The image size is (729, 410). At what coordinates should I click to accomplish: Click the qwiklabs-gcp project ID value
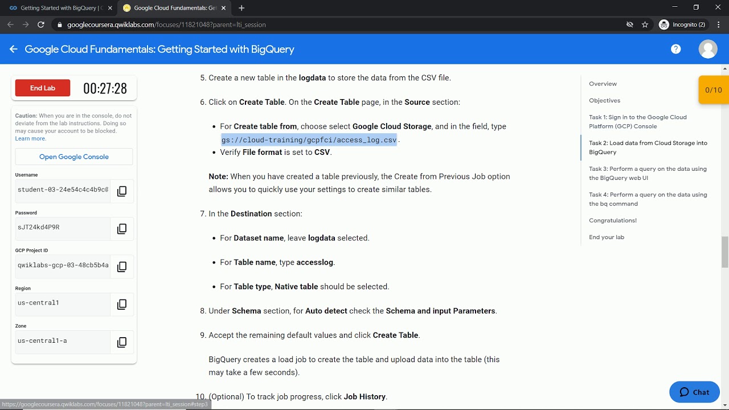63,265
